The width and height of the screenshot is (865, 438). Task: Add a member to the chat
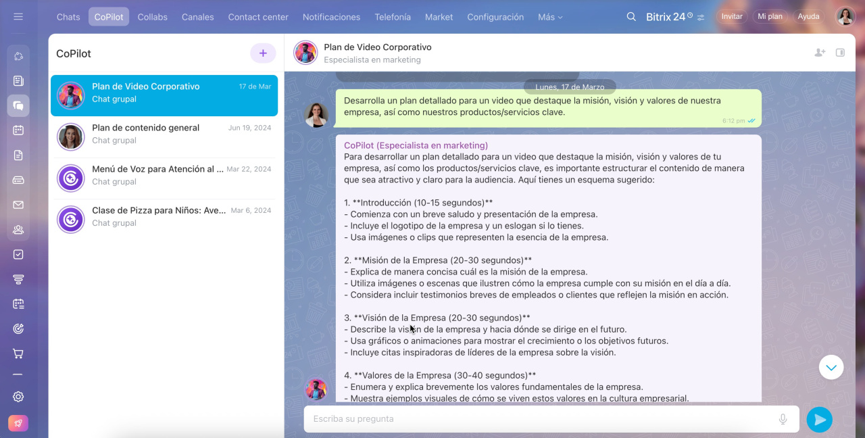820,53
